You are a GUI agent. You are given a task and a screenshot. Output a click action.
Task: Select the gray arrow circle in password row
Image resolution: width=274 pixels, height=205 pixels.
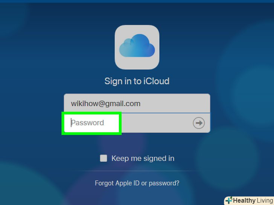click(x=199, y=123)
